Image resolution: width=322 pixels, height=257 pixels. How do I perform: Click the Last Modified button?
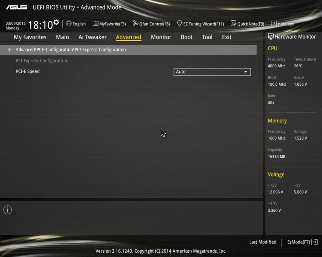(x=263, y=242)
